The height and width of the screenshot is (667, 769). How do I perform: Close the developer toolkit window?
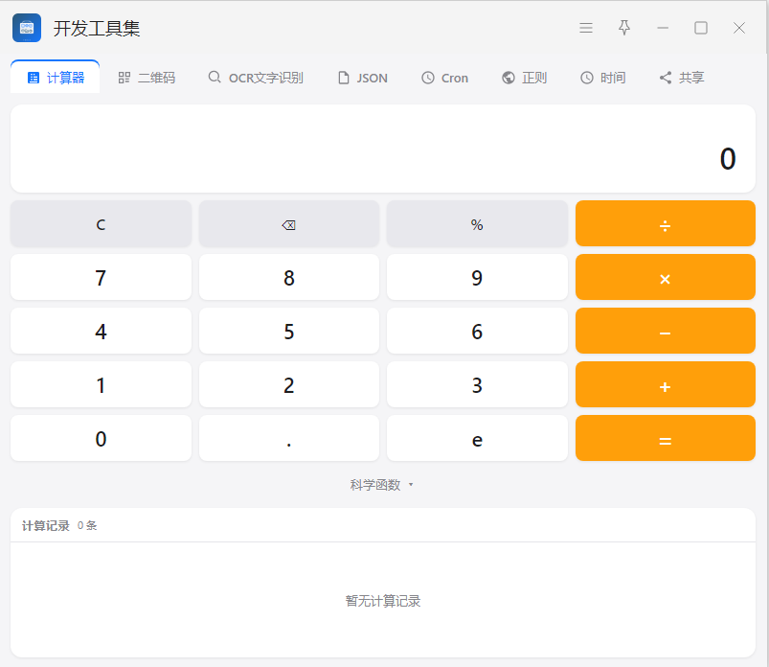(x=739, y=28)
